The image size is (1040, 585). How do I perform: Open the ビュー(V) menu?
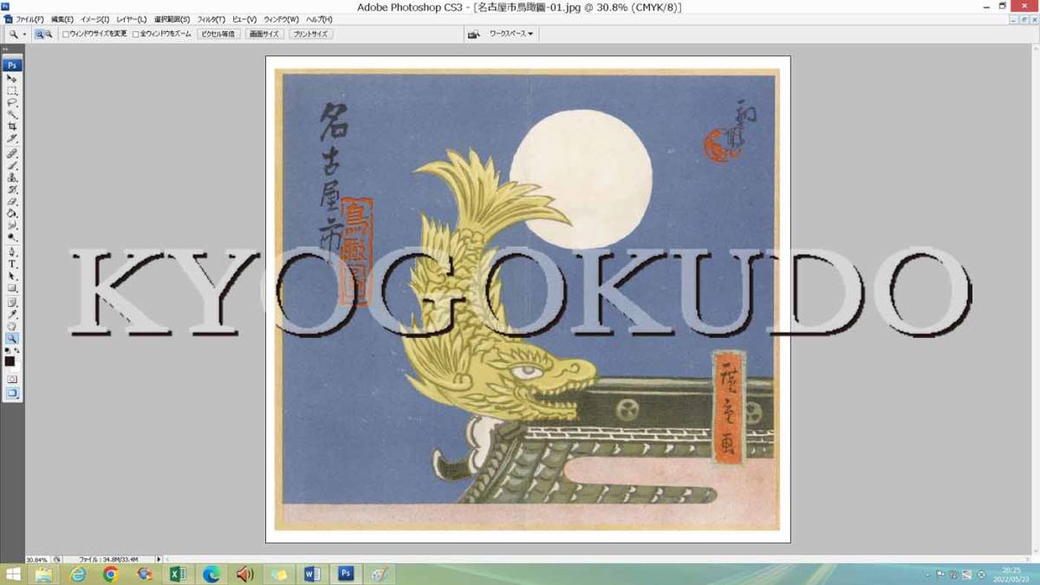(245, 19)
